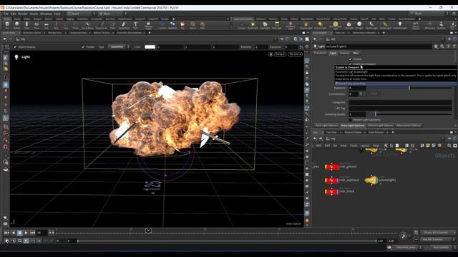The width and height of the screenshot is (458, 257).
Task: Open the parameter pane gear menu
Action: (436, 46)
